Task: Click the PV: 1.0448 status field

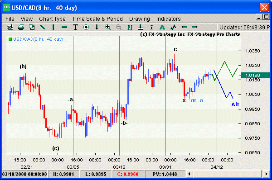Action: pos(165,174)
